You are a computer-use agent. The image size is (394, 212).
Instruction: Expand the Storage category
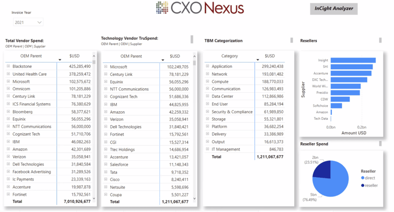207,119
